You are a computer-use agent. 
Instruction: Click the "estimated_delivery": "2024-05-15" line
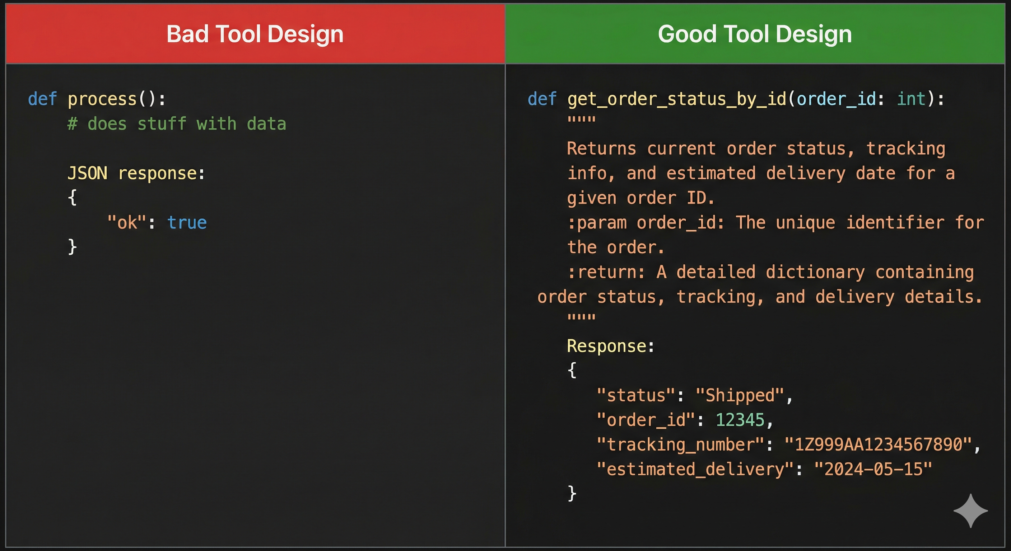click(764, 470)
